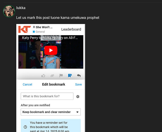The image size is (162, 132).
Task: Click the clock icon in the reminder notice
Action: [x=25, y=127]
